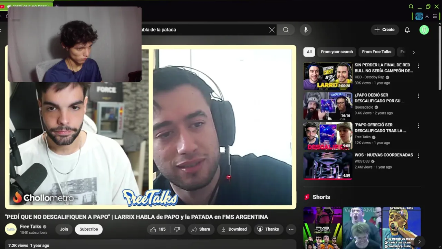This screenshot has height=249, width=442.
Task: Select the From Free Talks chip
Action: click(376, 52)
